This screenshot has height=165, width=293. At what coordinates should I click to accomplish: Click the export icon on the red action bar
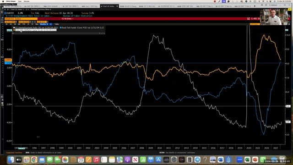(249, 19)
